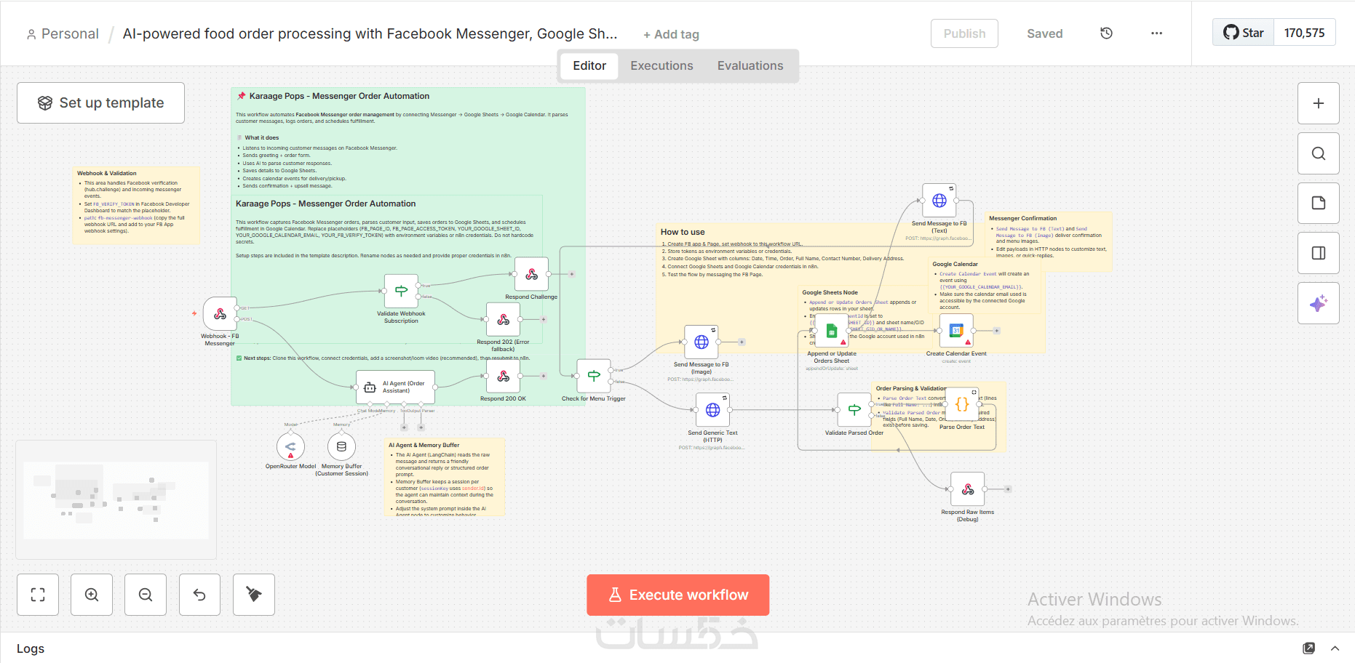Viewport: 1355px width, 663px height.
Task: Add a sticky note with the note icon
Action: coord(1319,203)
